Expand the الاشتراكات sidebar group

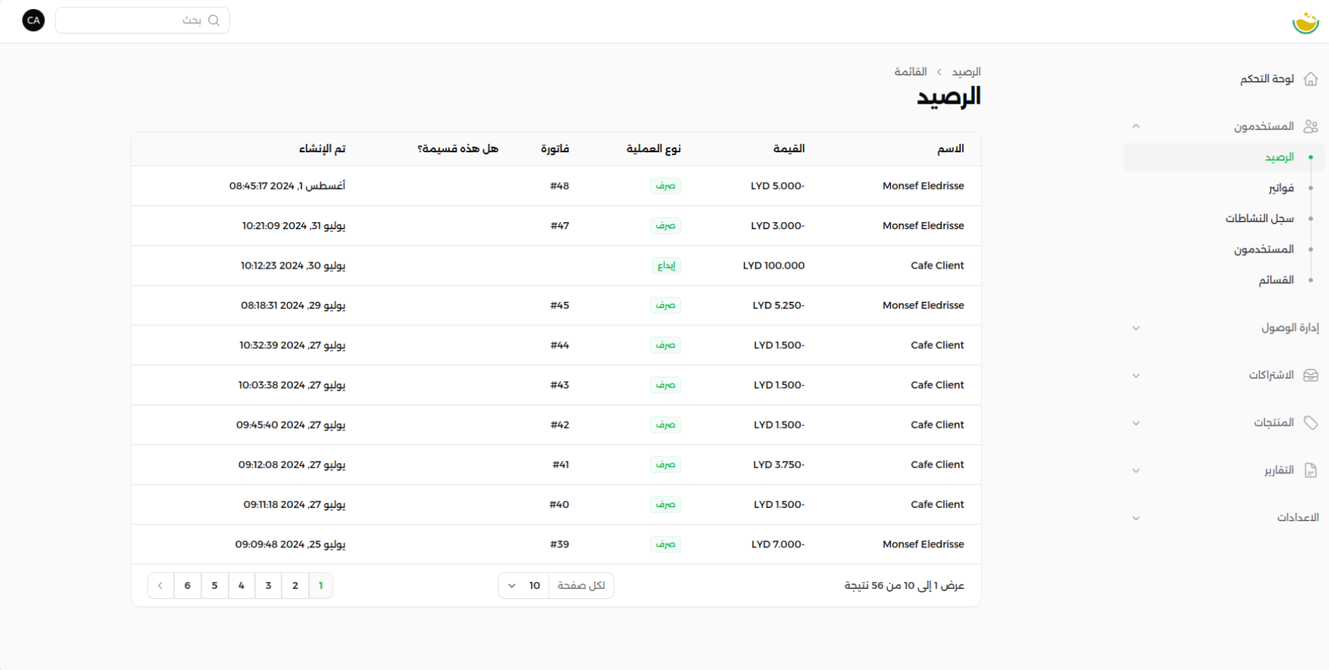(x=1136, y=376)
